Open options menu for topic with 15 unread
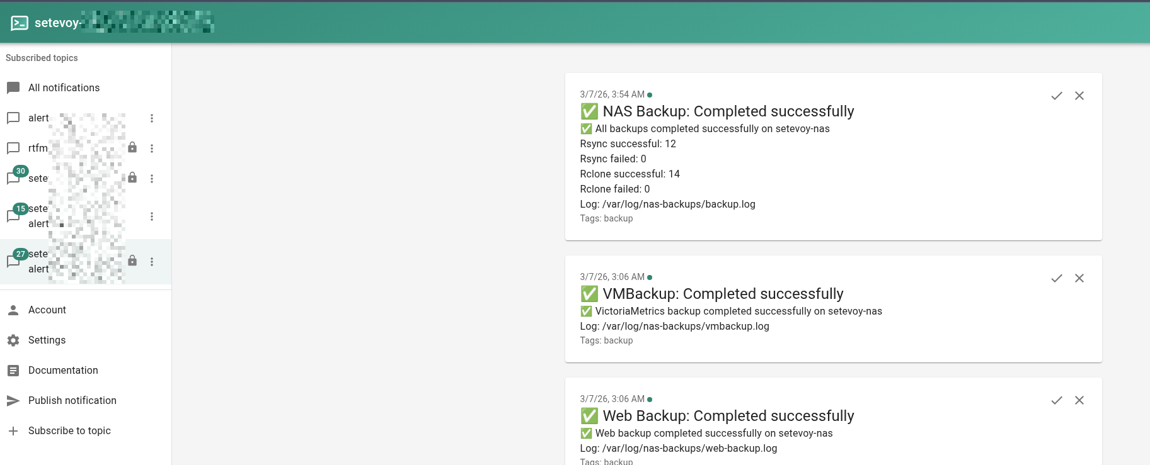This screenshot has height=465, width=1150. [152, 216]
